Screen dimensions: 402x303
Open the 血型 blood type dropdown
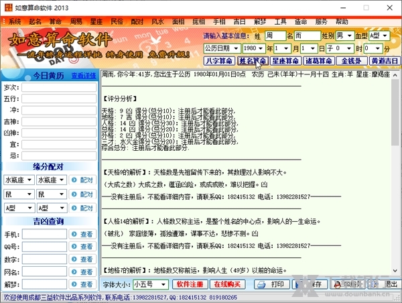(379, 36)
